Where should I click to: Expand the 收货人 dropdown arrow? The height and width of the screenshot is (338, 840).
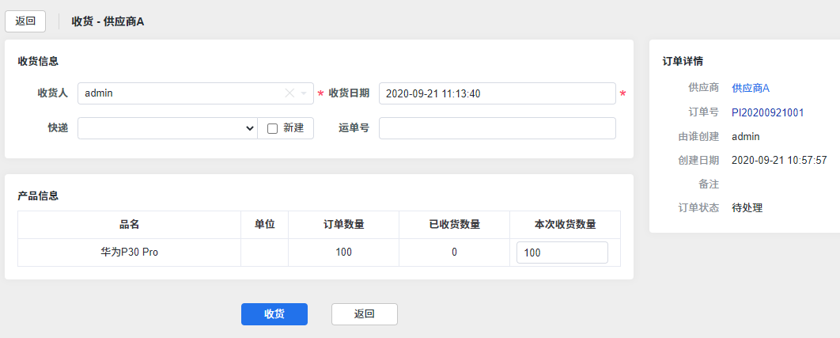pos(304,93)
